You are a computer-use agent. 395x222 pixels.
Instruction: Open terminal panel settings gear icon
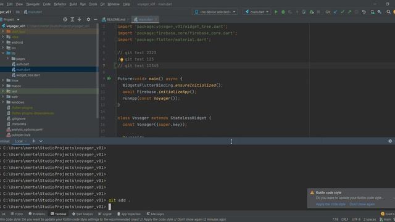pyautogui.click(x=390, y=141)
